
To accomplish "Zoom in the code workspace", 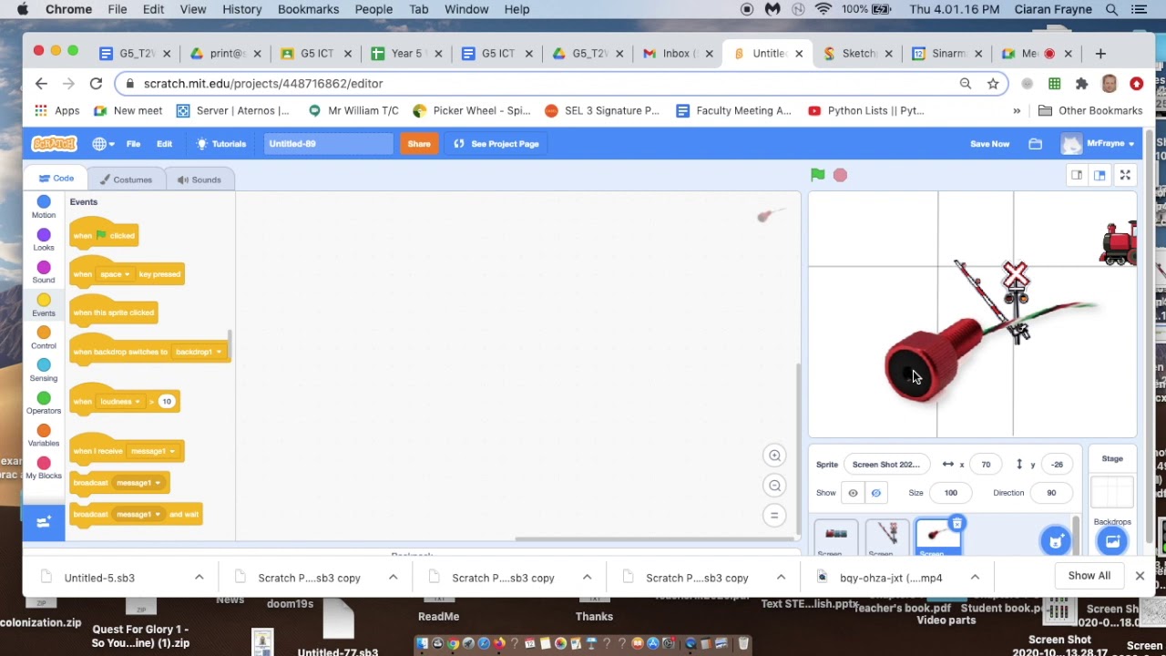I will [774, 456].
